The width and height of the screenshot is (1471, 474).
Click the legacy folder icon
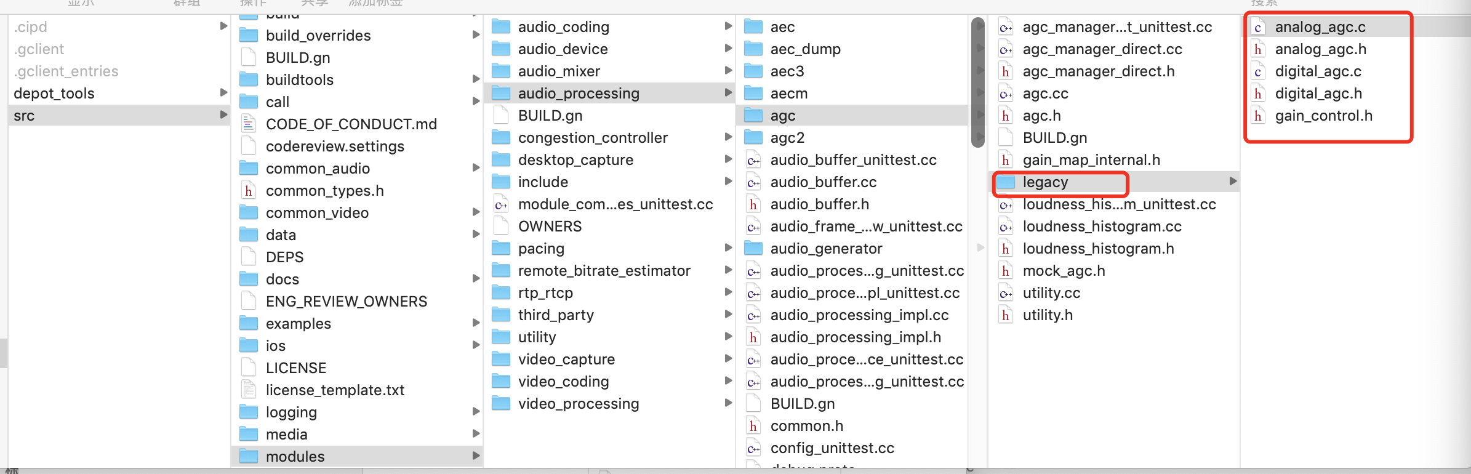tap(1006, 182)
